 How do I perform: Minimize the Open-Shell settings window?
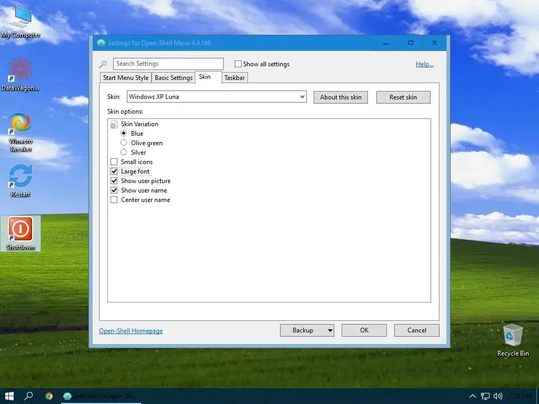[386, 43]
